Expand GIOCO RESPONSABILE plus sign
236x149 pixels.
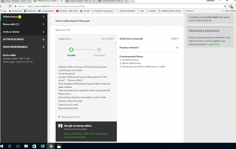(43, 47)
